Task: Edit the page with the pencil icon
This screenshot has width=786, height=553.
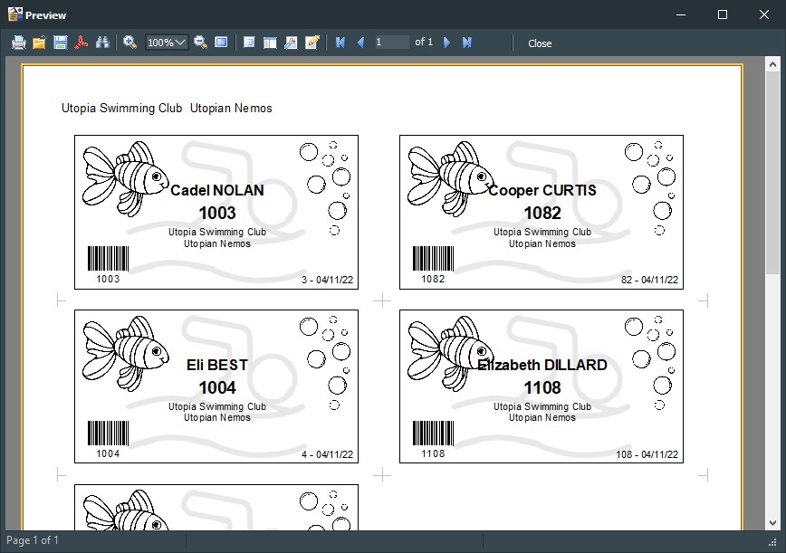Action: coord(312,43)
